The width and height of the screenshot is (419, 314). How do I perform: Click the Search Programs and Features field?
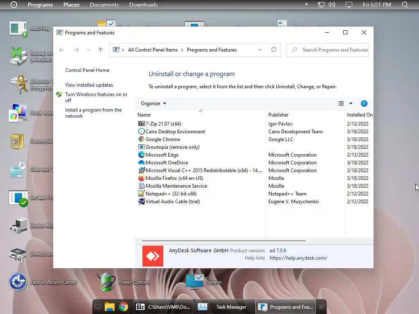(327, 50)
